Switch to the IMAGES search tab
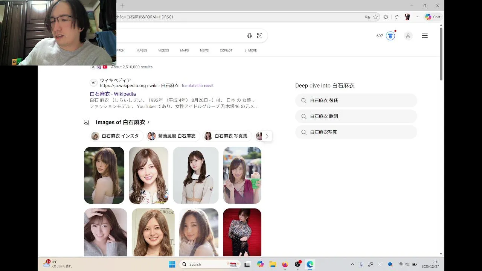482x271 pixels. tap(141, 50)
